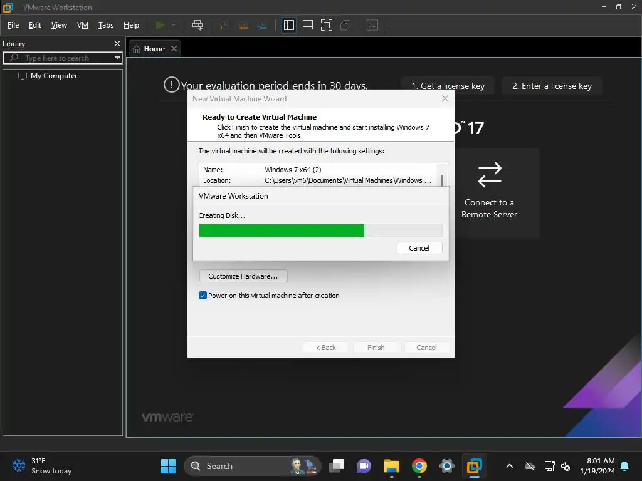Cancel the Creating Disk progress dialog
The width and height of the screenshot is (642, 481).
[x=419, y=248]
